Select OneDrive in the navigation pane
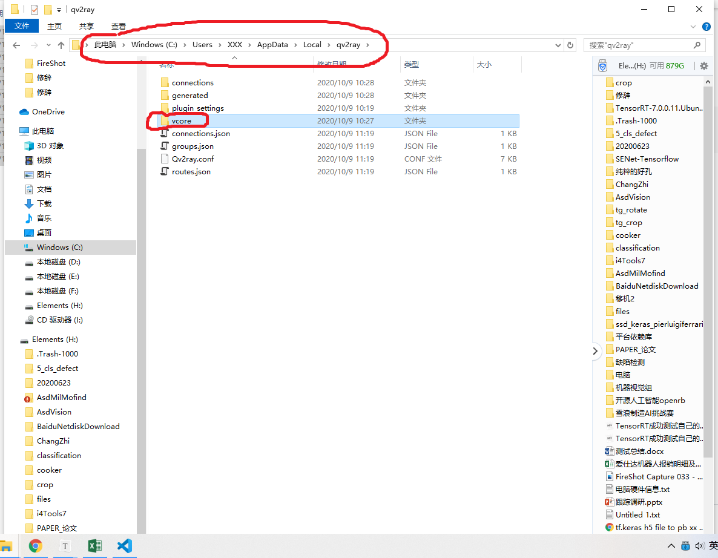Image resolution: width=718 pixels, height=558 pixels. click(x=48, y=112)
